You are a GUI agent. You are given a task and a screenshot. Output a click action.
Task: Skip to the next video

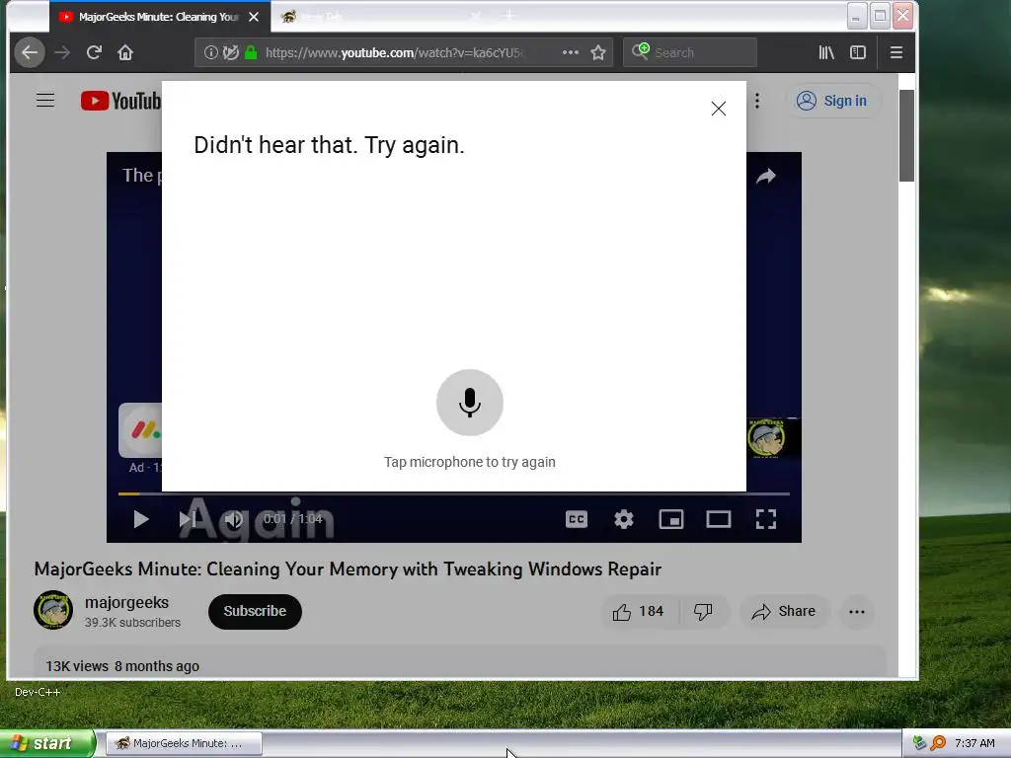187,519
